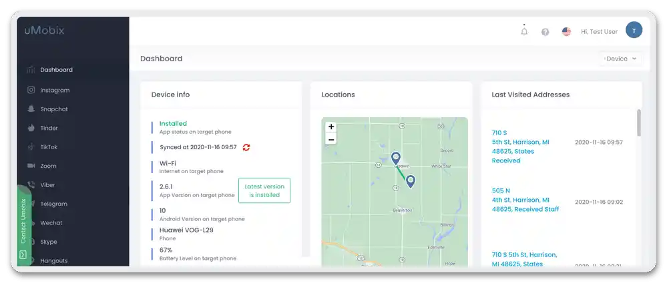
Task: Zoom out on the map
Action: click(x=331, y=139)
